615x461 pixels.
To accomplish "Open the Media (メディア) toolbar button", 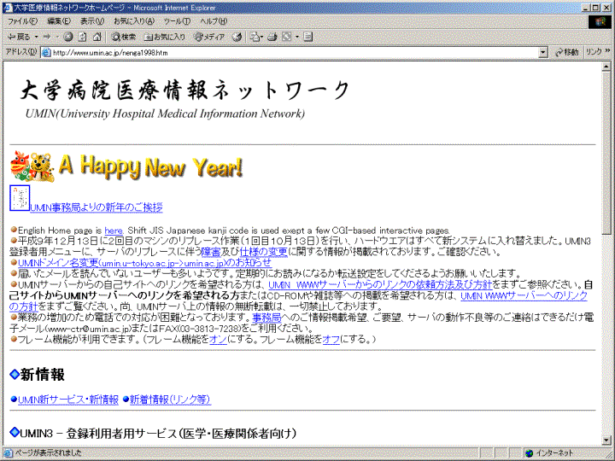I will coord(209,37).
